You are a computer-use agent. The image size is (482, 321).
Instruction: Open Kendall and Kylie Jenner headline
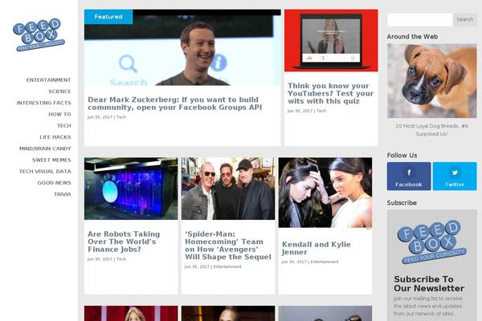(x=317, y=248)
